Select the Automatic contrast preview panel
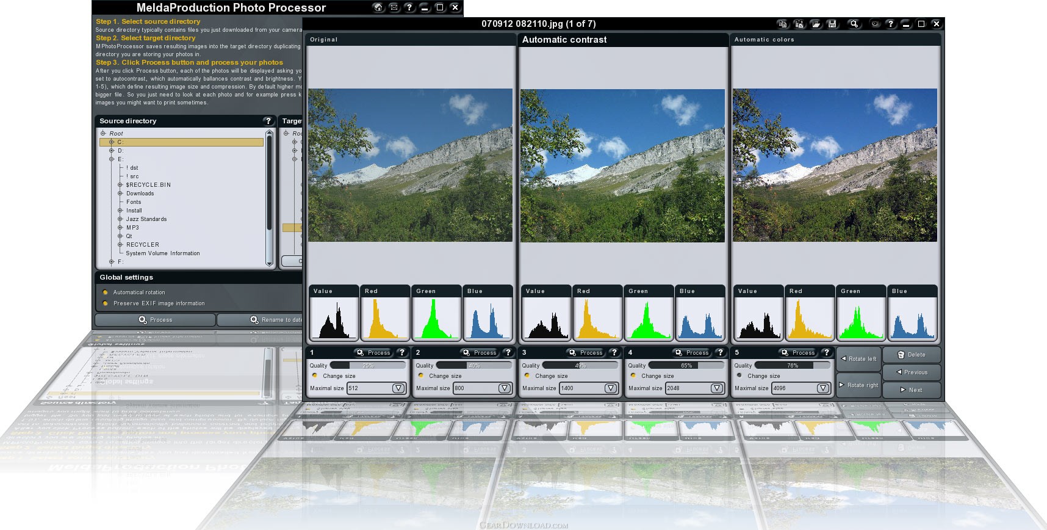This screenshot has height=530, width=1047. click(x=622, y=165)
